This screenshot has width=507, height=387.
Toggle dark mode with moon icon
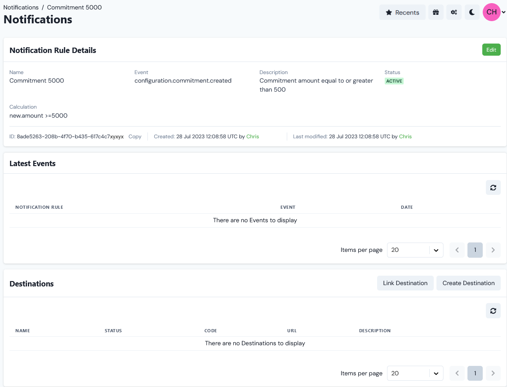[472, 13]
